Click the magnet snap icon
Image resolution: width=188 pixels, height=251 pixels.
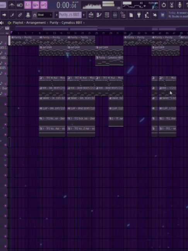coord(35,15)
